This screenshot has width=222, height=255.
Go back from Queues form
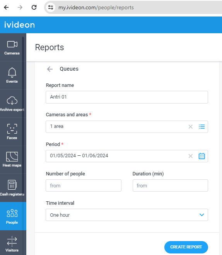point(50,69)
